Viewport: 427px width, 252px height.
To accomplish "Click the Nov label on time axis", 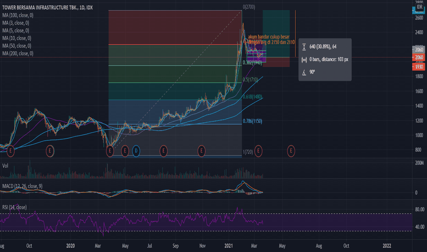I will point(203,246).
